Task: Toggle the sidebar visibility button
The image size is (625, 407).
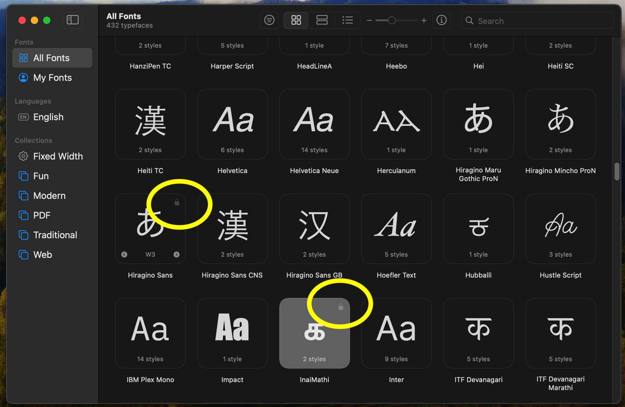Action: click(73, 20)
